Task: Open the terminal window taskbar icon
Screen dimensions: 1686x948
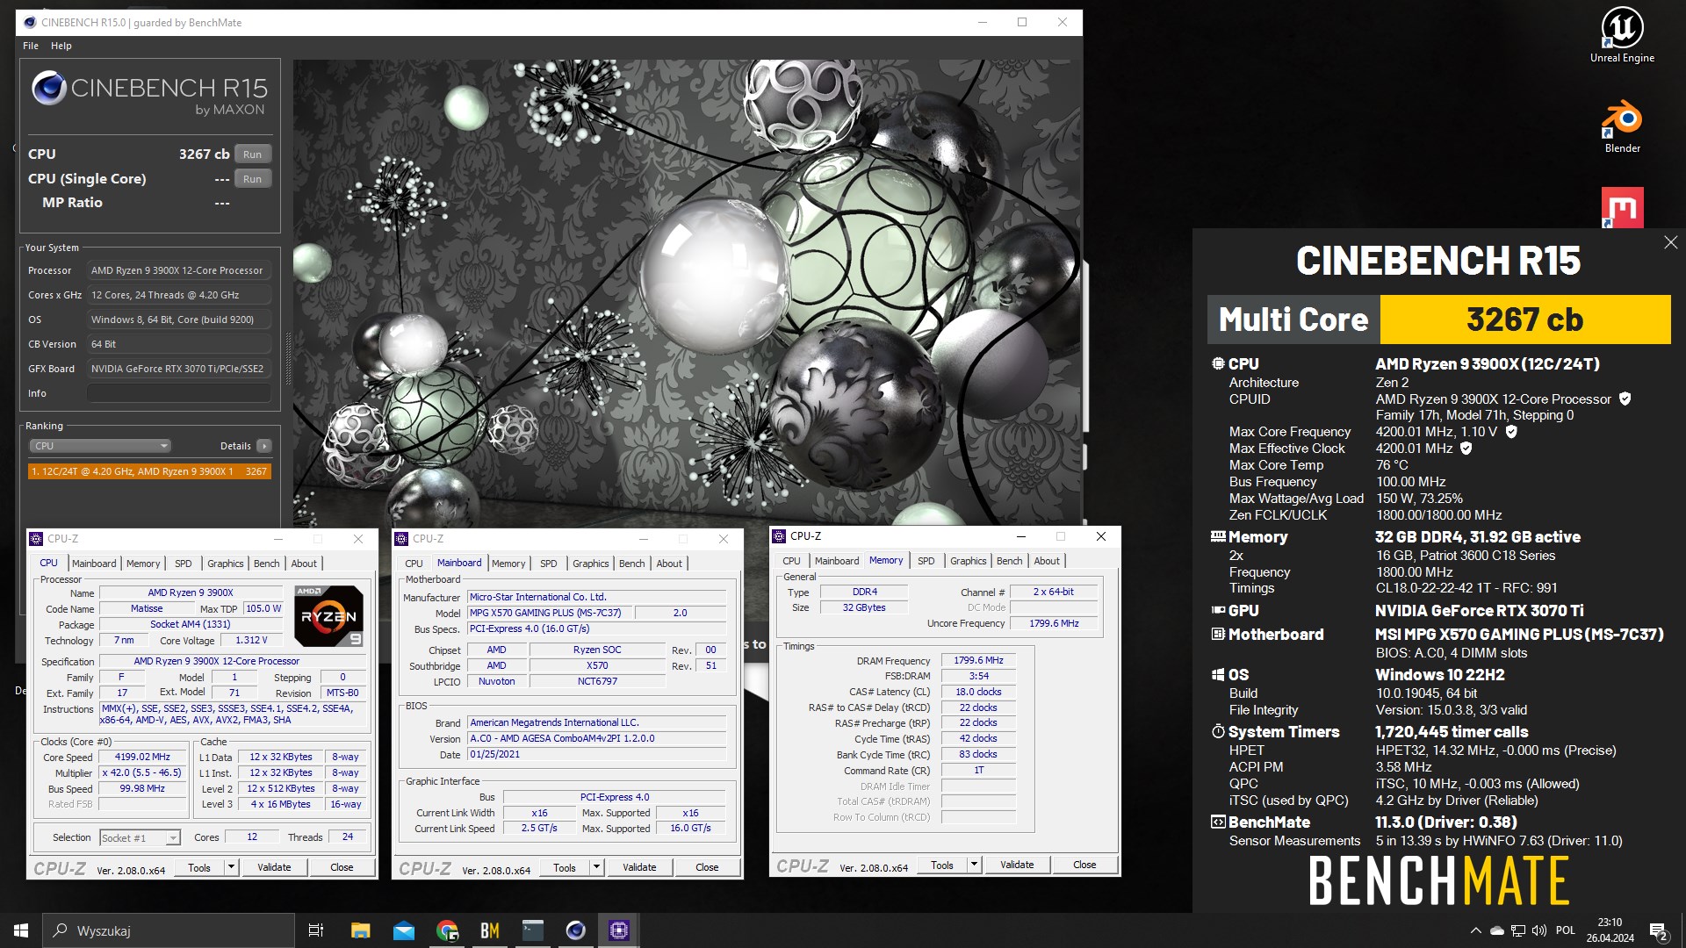Action: tap(533, 930)
